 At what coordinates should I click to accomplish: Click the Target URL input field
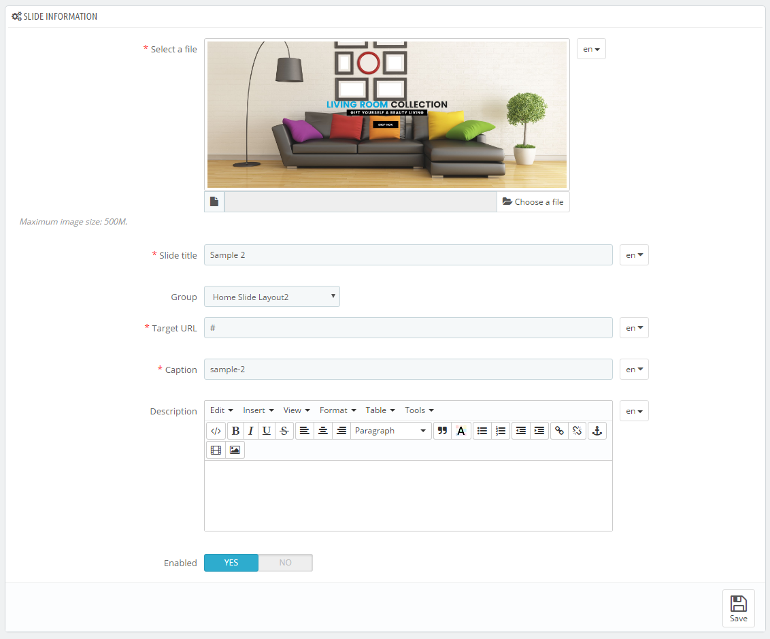point(408,327)
